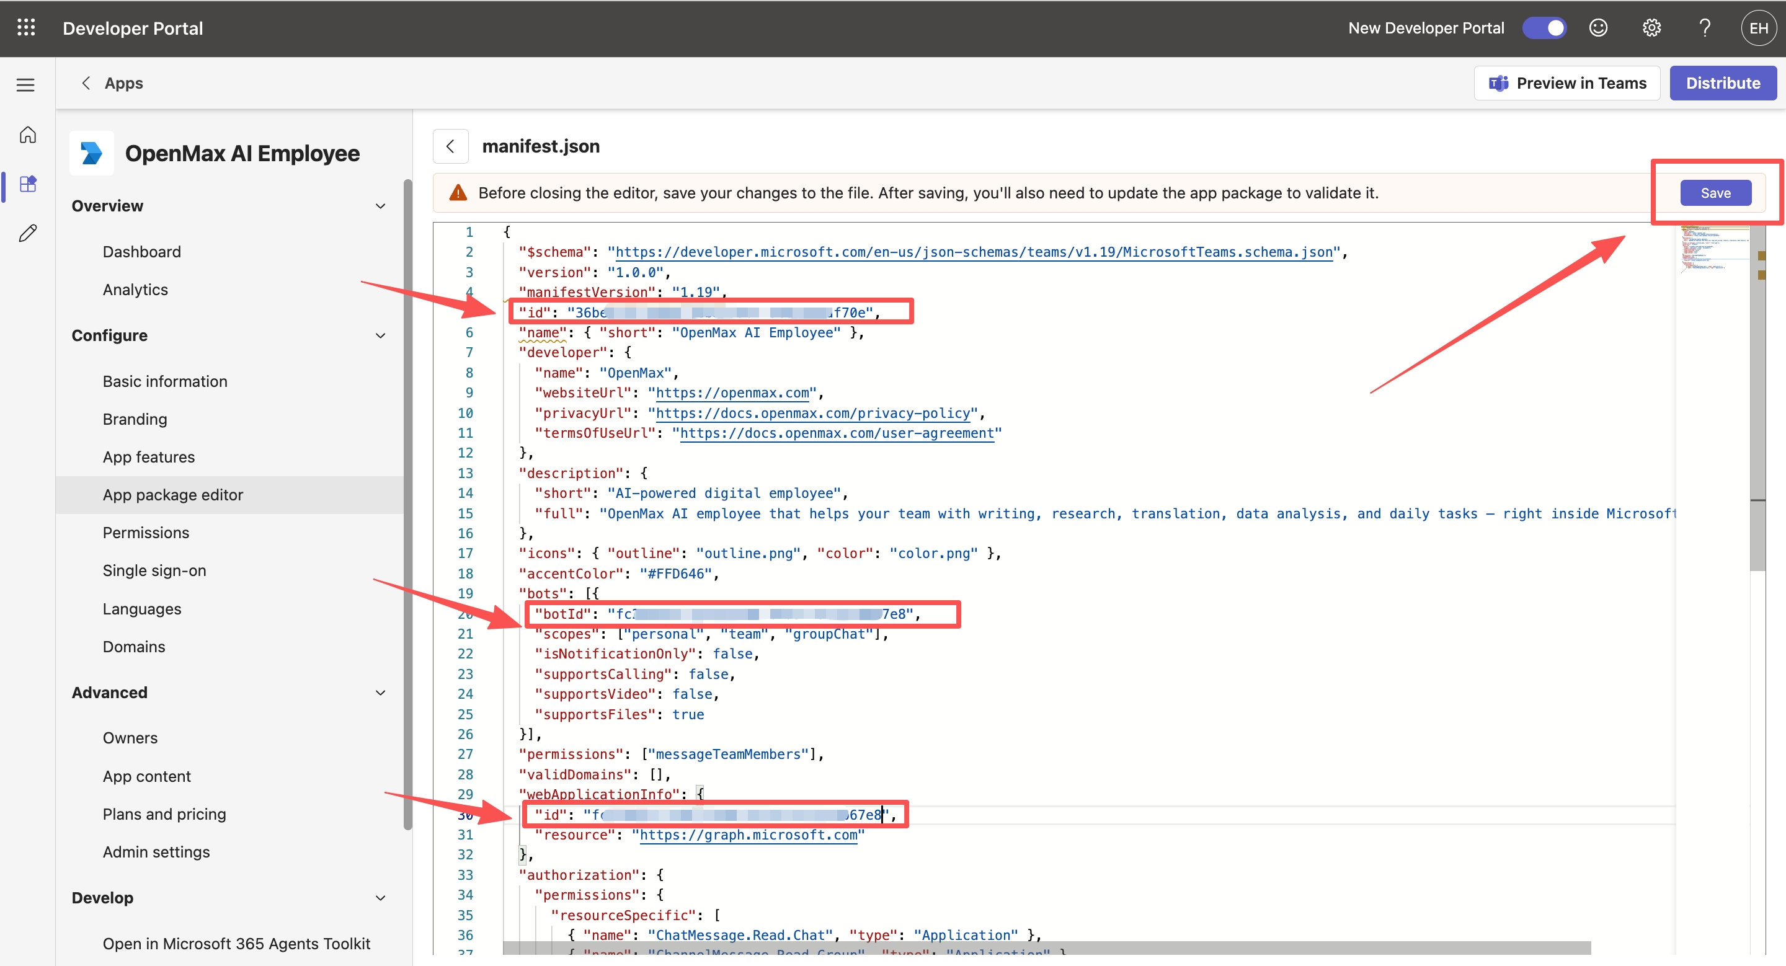Place cursor on "accentColor" value #FFD646
This screenshot has height=966, width=1786.
pos(676,574)
